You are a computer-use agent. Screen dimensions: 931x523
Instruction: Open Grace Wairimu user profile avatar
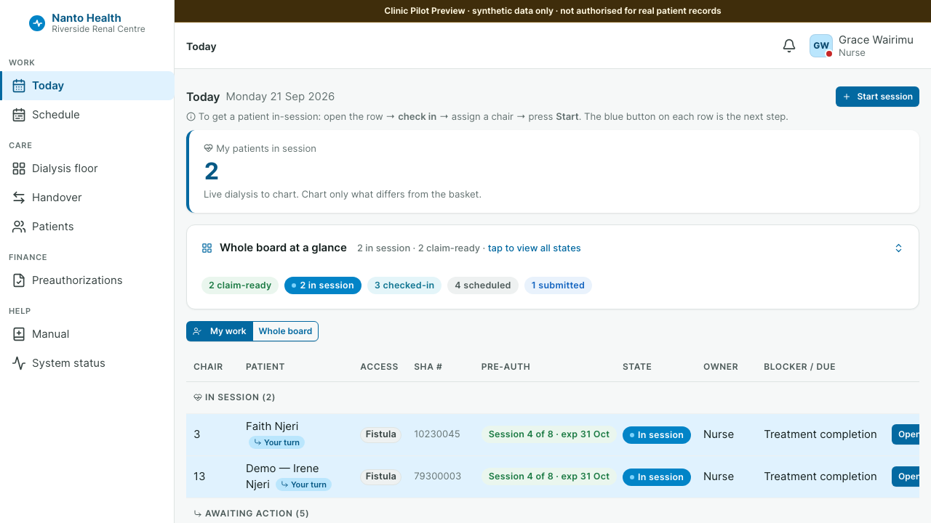(821, 46)
